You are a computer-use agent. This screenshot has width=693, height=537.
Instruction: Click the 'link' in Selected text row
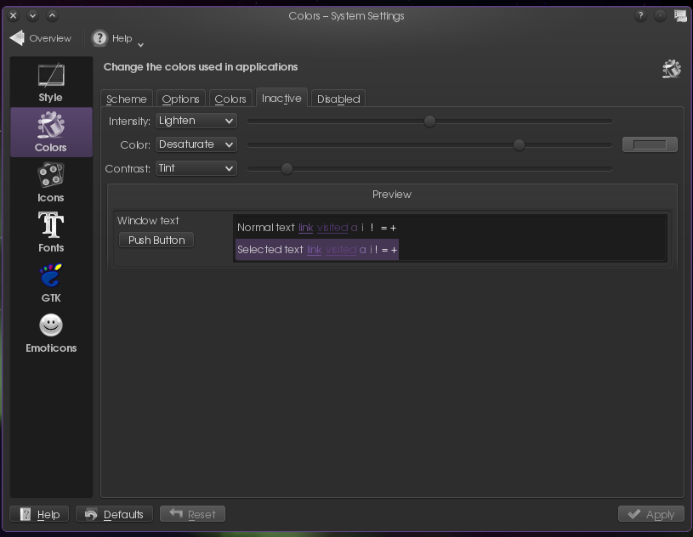[315, 250]
